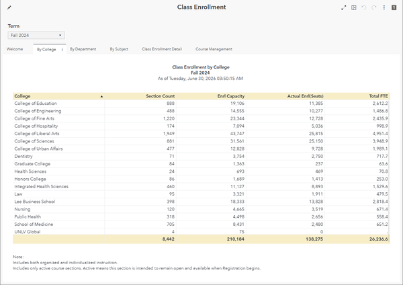Sort by the College column header

pyautogui.click(x=22, y=96)
